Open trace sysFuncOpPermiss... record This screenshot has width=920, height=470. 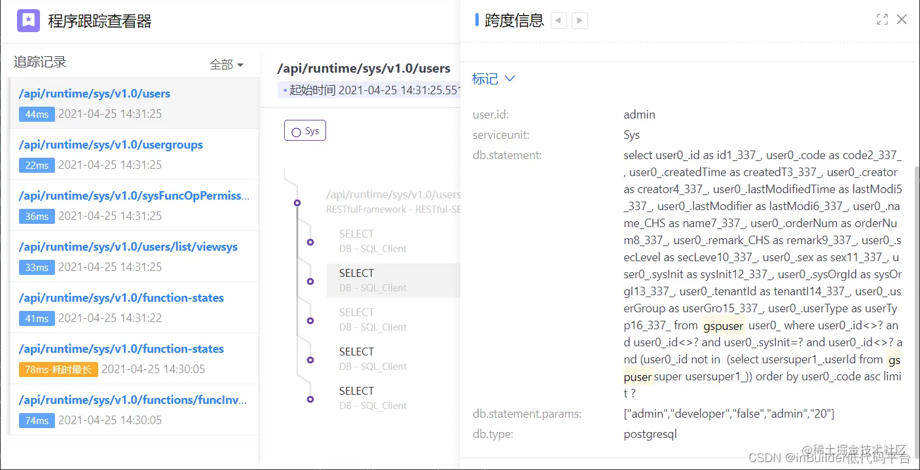pyautogui.click(x=134, y=206)
